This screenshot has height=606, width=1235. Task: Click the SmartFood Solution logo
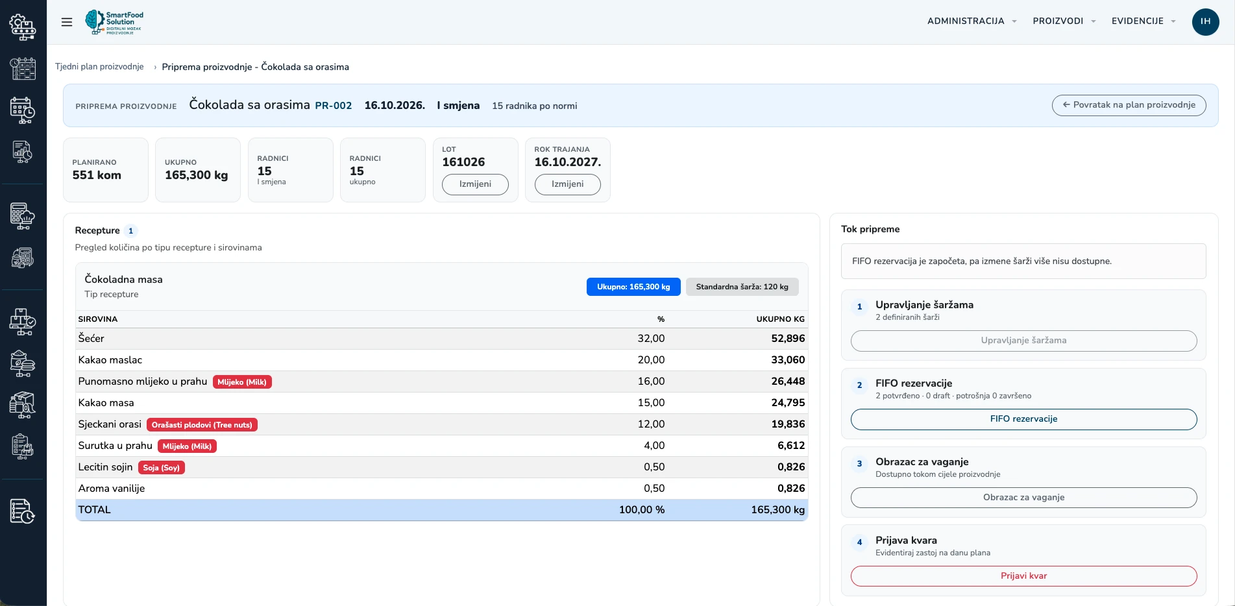(x=114, y=22)
